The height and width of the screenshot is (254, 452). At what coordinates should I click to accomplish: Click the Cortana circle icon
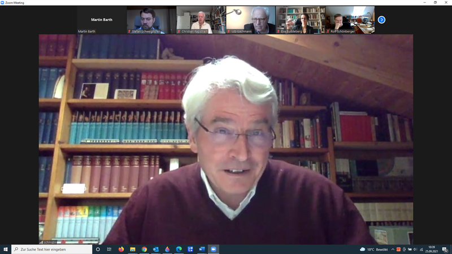[x=98, y=249]
